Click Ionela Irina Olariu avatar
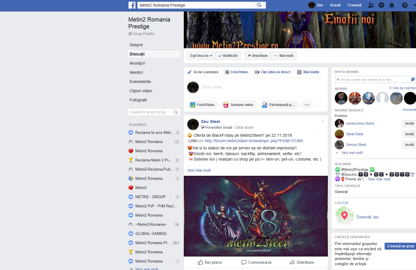 (339, 124)
